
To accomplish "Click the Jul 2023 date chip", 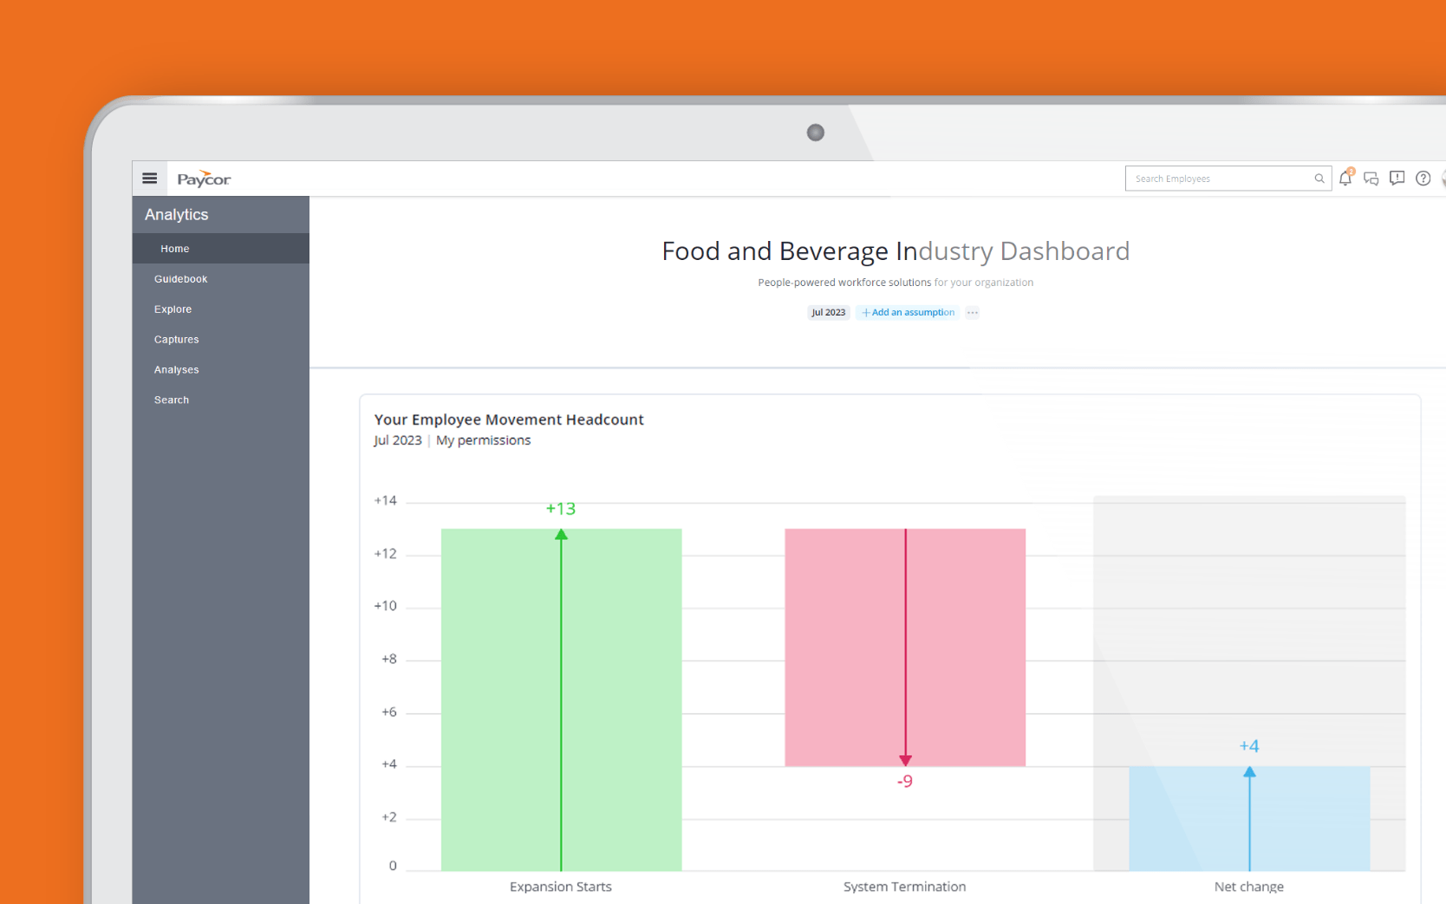I will 829,313.
